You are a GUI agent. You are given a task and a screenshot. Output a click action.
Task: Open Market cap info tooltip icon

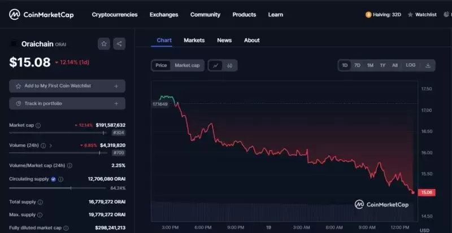[38, 125]
